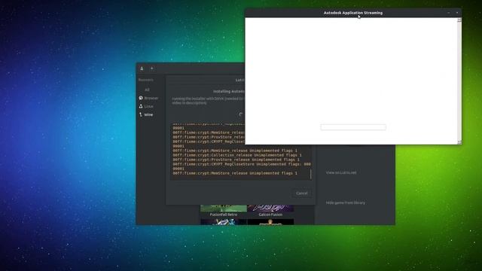Click the Runners heading in sidebar
Image resolution: width=482 pixels, height=271 pixels.
145,80
